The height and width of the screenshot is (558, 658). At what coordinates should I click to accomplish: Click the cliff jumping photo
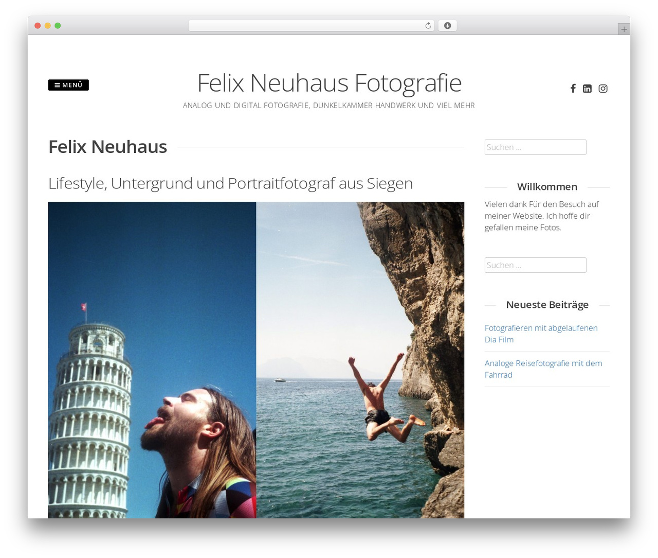point(360,360)
